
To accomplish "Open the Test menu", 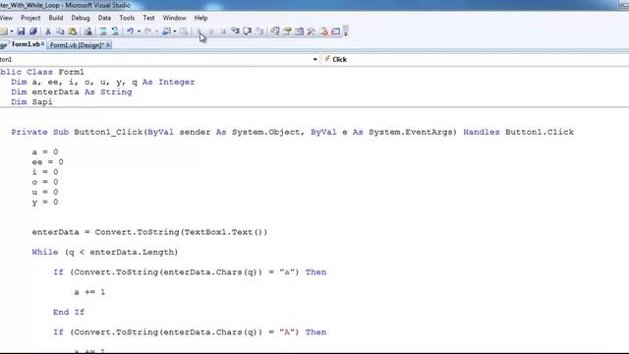I will (x=148, y=18).
